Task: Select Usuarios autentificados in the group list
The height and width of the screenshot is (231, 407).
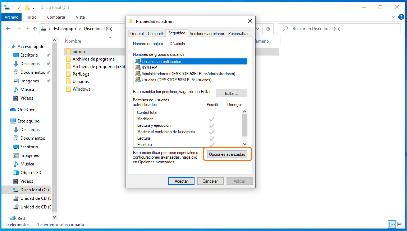Action: click(161, 62)
